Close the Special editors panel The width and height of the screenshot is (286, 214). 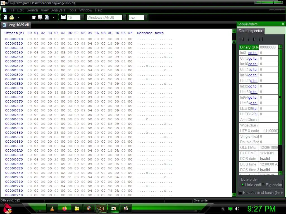[283, 24]
